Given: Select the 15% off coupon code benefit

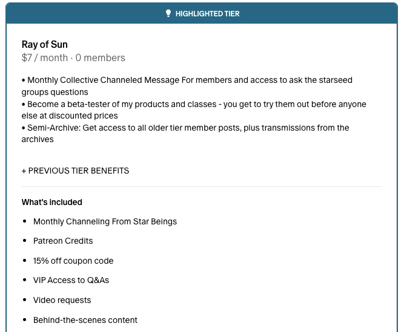Looking at the screenshot, I should pyautogui.click(x=73, y=261).
